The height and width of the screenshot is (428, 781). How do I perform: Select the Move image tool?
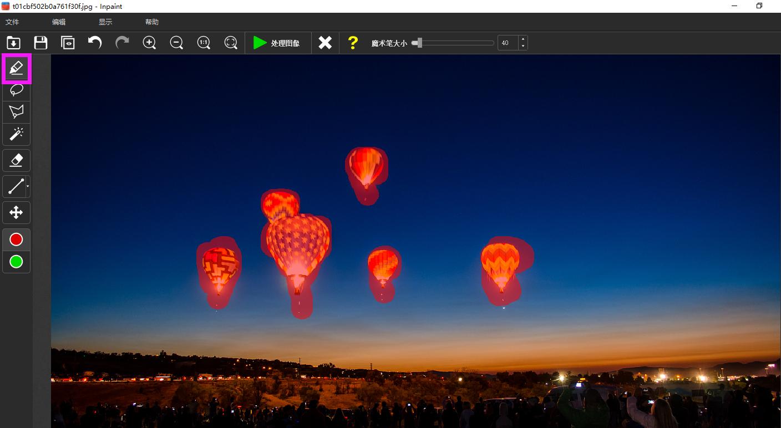pos(16,212)
